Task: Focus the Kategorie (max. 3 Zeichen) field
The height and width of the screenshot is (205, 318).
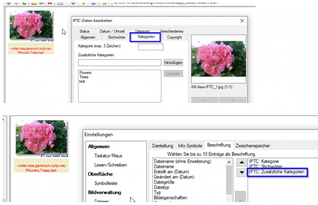Action: pos(151,47)
